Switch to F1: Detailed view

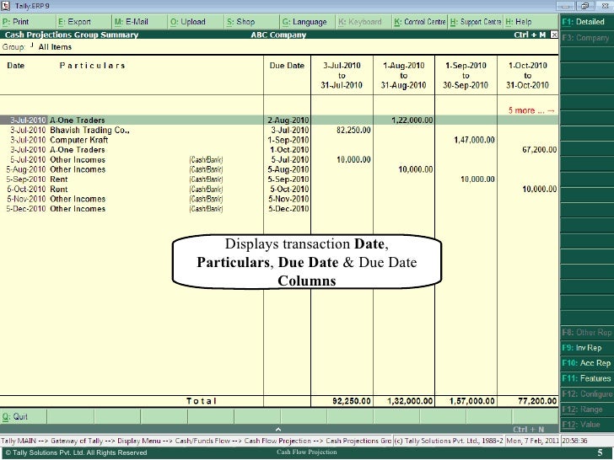[x=587, y=22]
